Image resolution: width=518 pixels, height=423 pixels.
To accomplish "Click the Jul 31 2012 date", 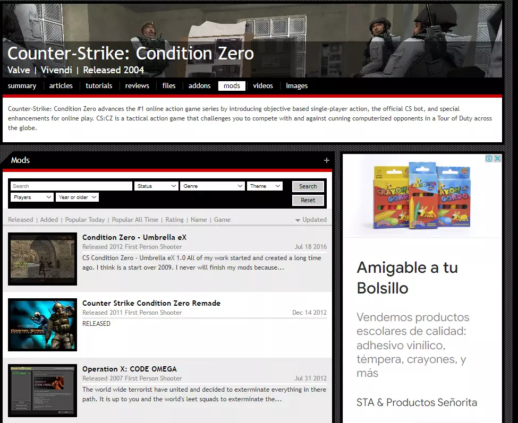I will (311, 378).
